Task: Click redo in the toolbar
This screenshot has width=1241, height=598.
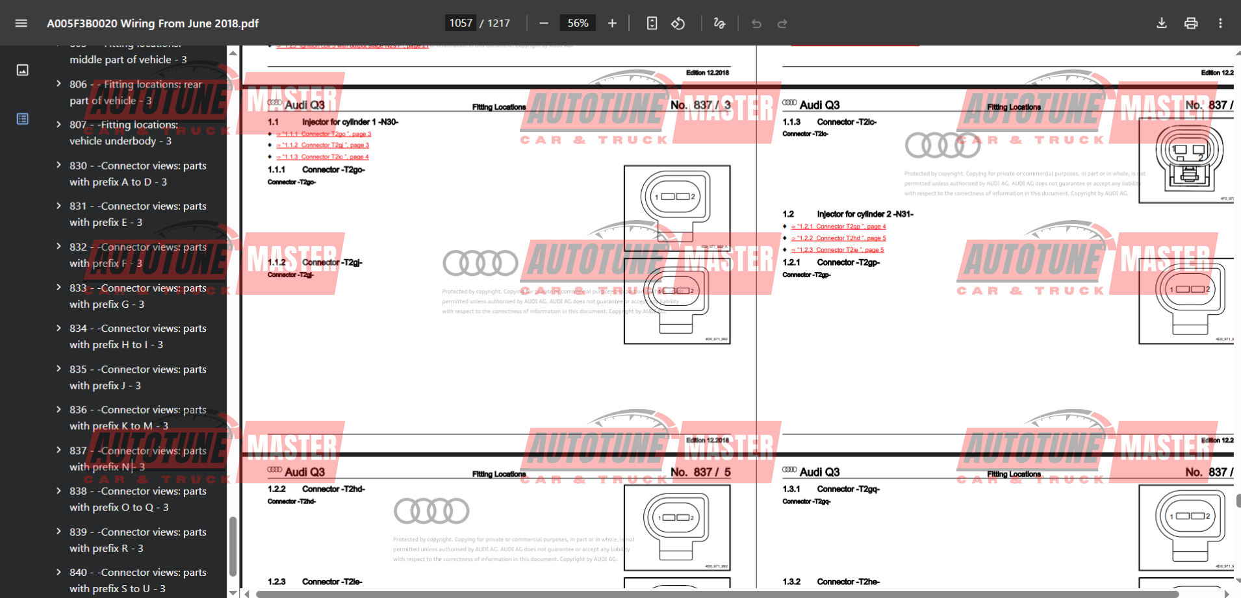Action: coord(782,23)
